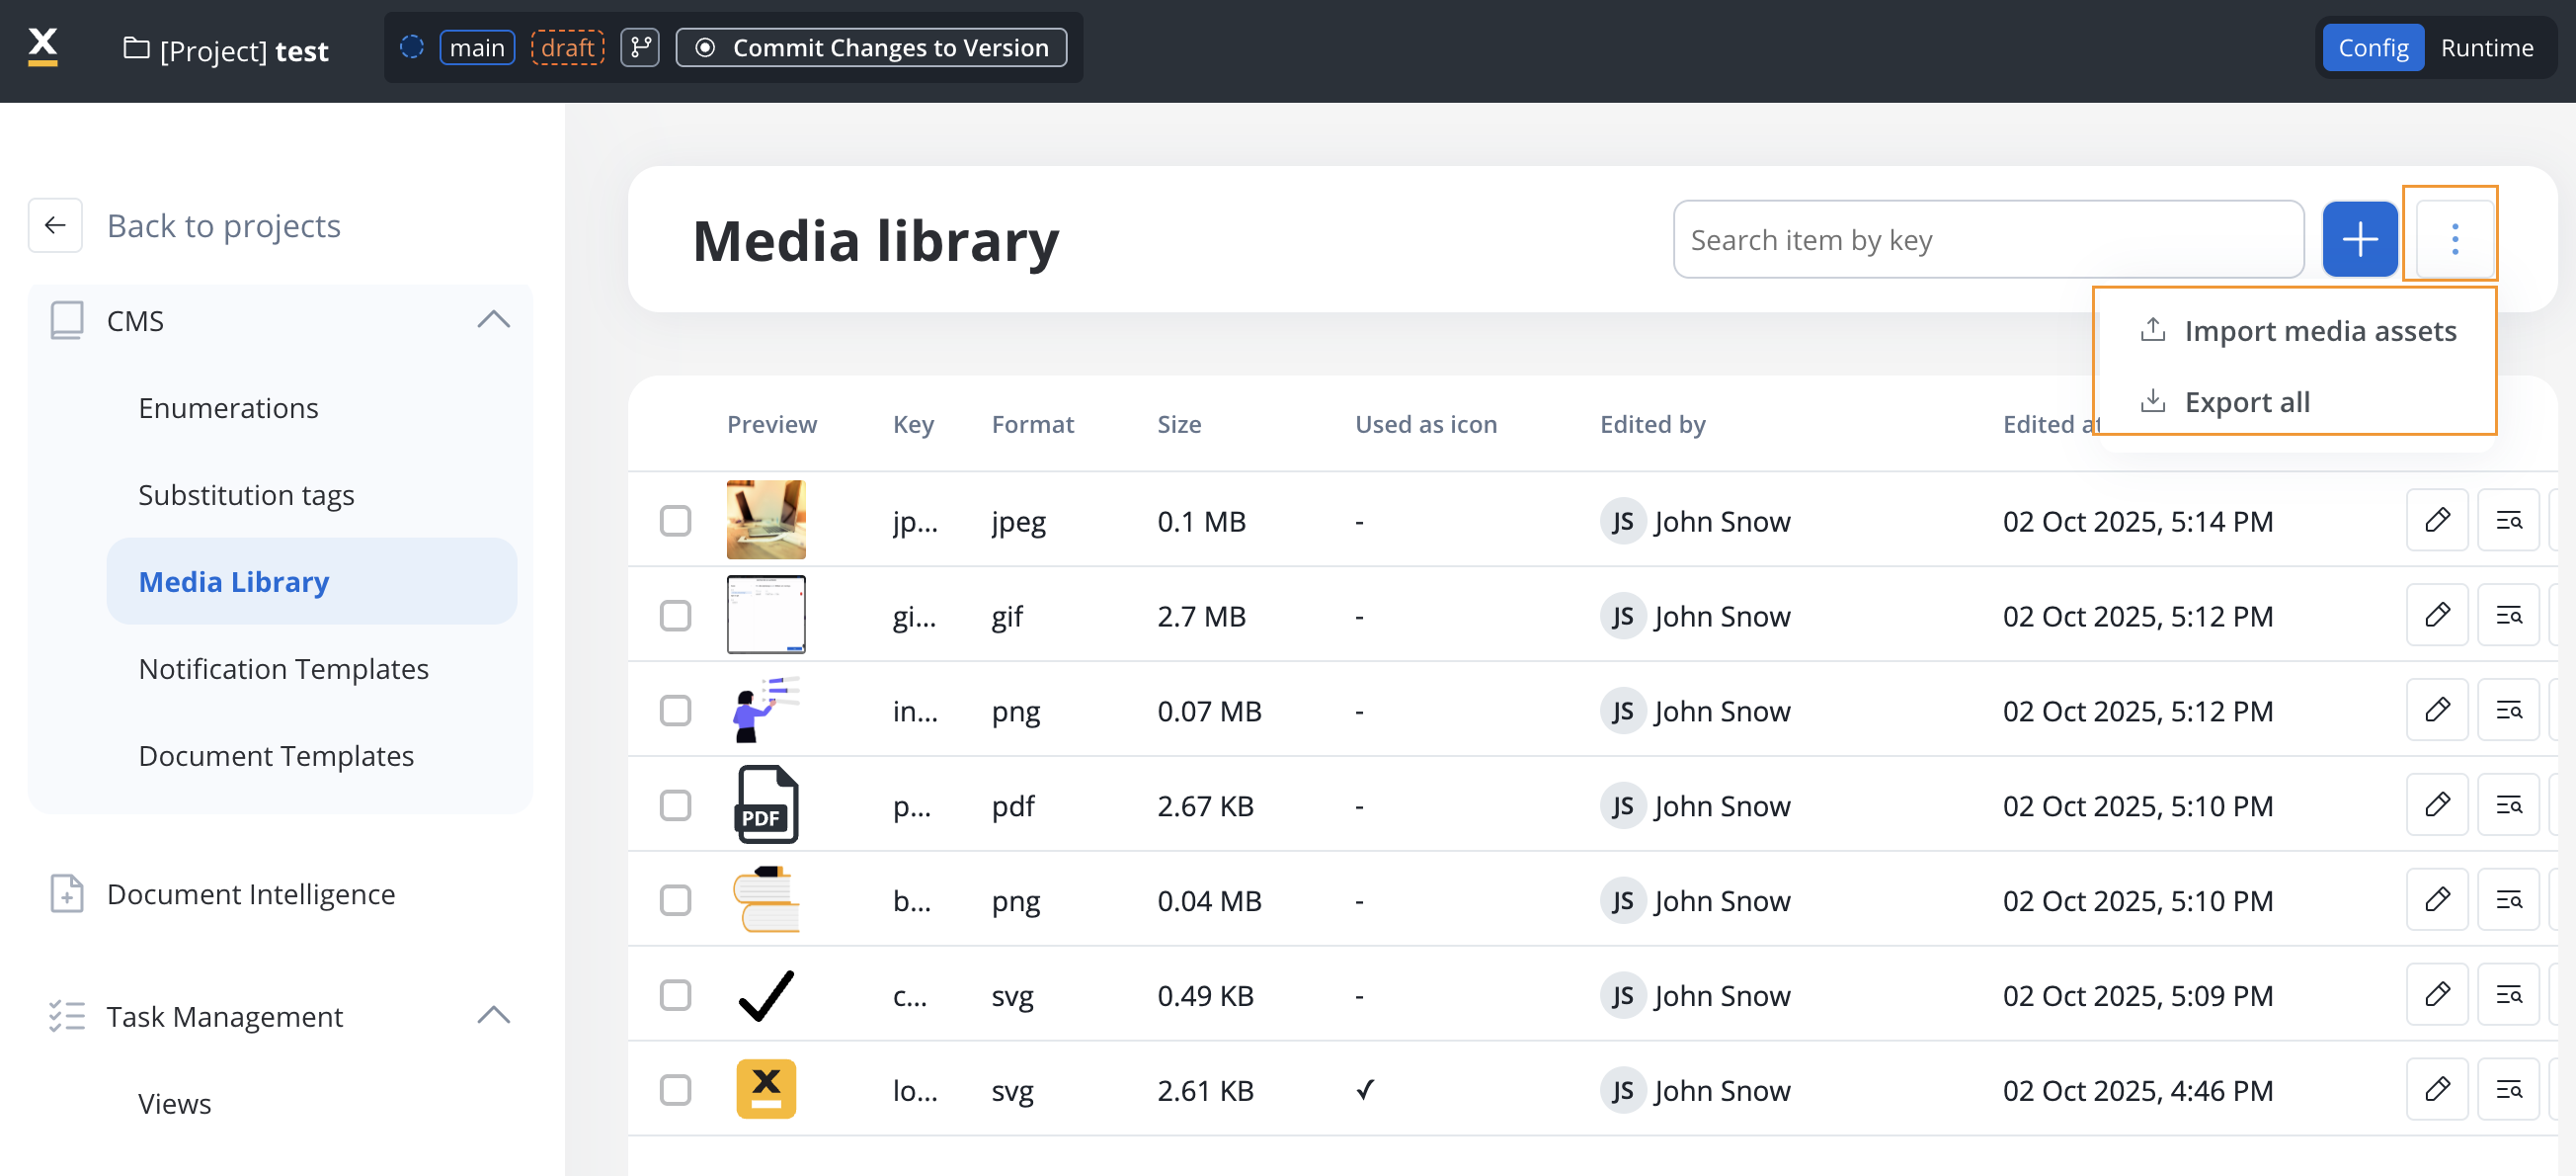Select Export all from the dropdown menu

2246,401
